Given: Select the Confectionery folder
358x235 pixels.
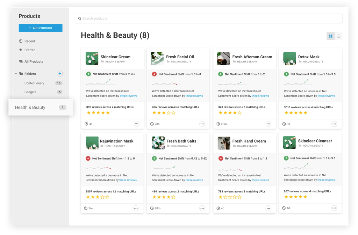Looking at the screenshot, I should [34, 83].
